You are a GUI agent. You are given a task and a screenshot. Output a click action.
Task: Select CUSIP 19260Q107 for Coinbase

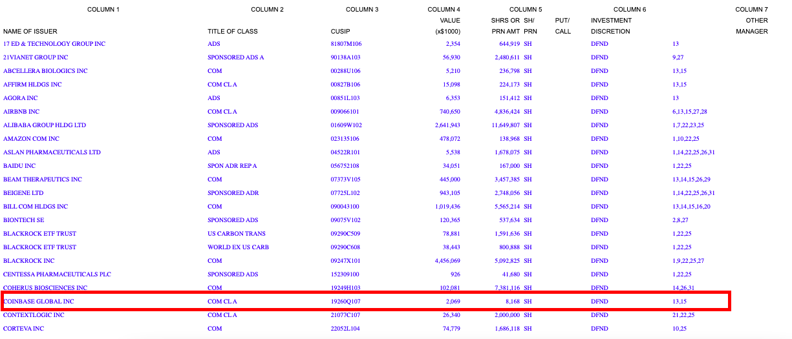(346, 302)
